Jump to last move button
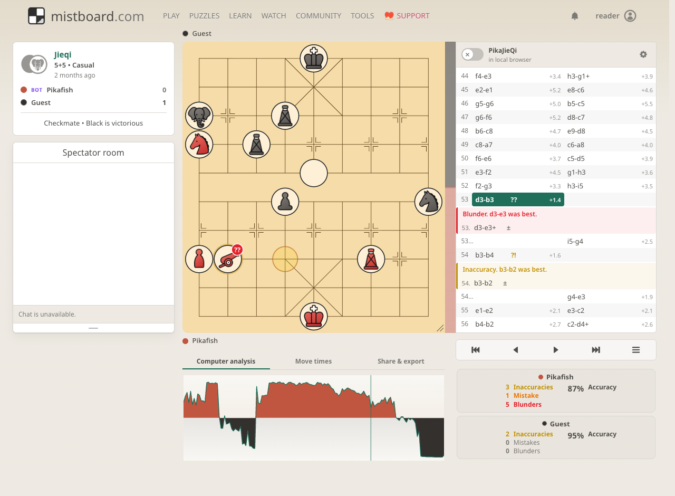This screenshot has width=675, height=496. [596, 350]
